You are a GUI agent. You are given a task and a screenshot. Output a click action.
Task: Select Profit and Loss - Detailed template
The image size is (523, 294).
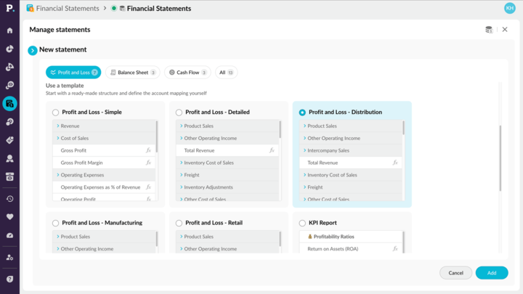click(179, 113)
